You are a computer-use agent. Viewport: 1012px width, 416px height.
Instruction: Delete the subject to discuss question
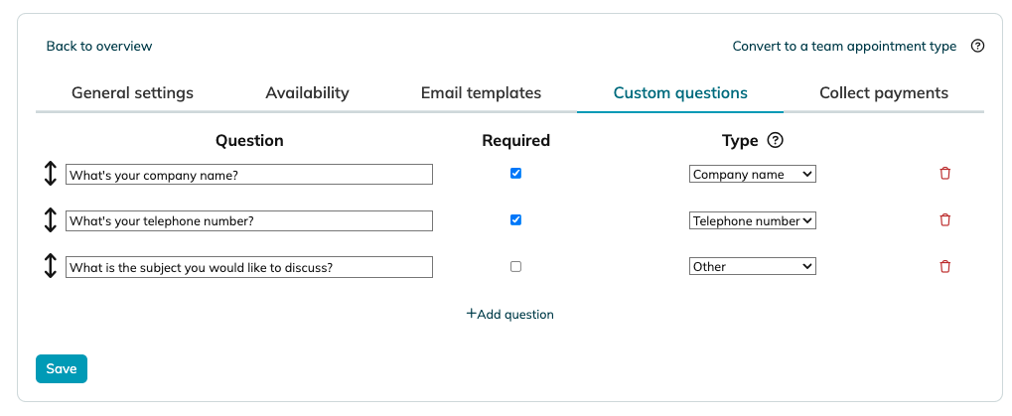pos(944,266)
